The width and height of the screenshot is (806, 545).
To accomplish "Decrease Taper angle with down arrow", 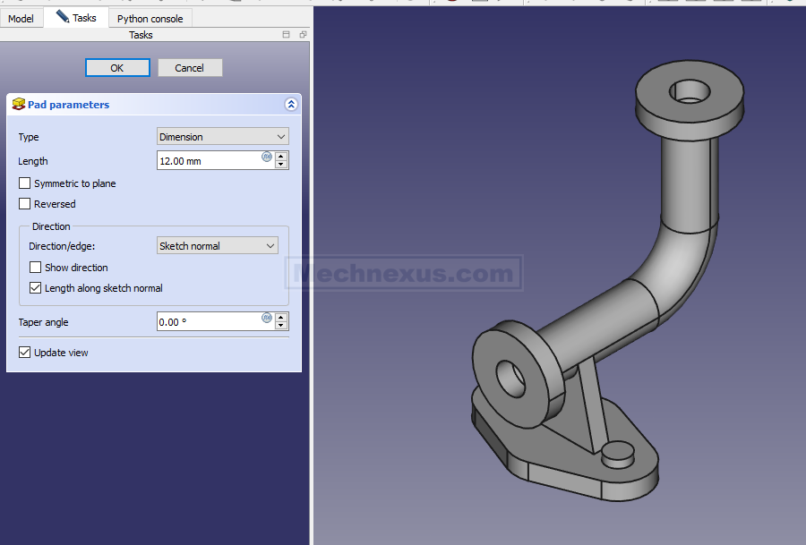I will point(280,326).
